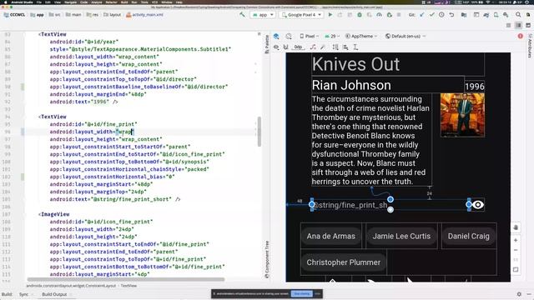Screen dimensions: 534x300
Task: Open the Pixel preview device dropdown
Action: click(x=309, y=36)
